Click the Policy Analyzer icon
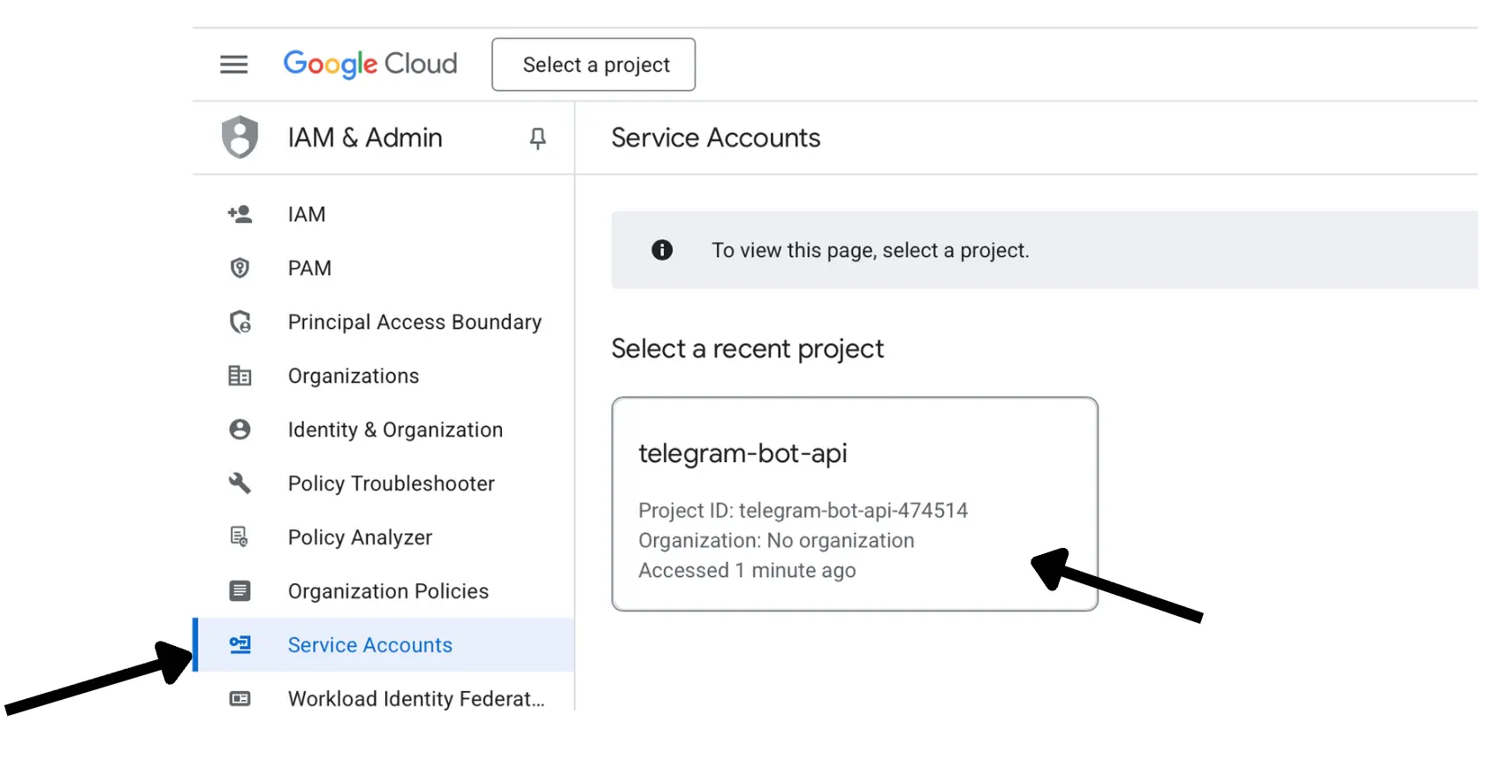The image size is (1492, 783). pos(240,537)
